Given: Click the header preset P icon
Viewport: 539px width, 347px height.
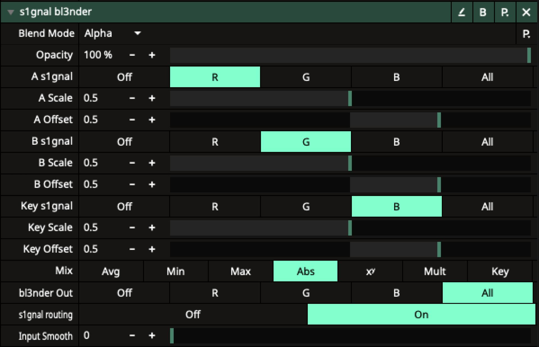Looking at the screenshot, I should tap(504, 12).
